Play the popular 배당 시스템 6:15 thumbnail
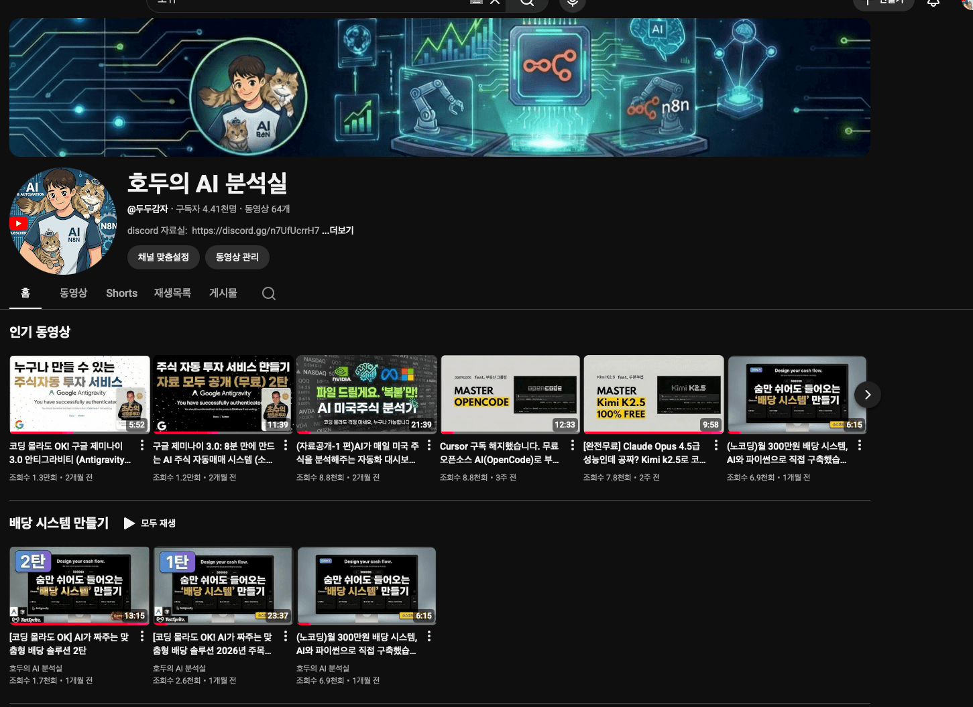 (x=797, y=395)
